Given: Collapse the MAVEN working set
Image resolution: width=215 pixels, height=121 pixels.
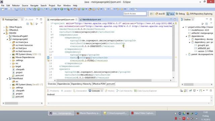Looking at the screenshot, I should [x=4, y=33].
